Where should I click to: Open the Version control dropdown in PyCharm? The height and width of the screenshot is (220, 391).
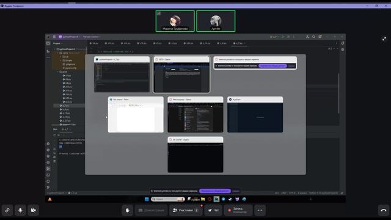[92, 37]
